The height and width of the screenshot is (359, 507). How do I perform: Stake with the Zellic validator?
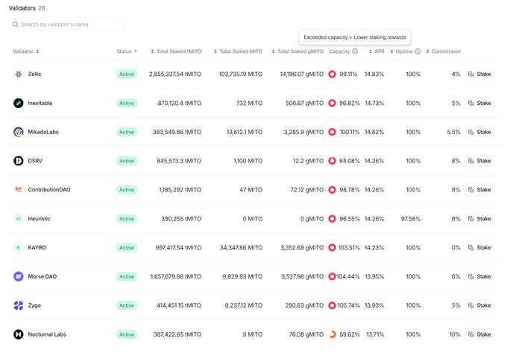click(480, 74)
